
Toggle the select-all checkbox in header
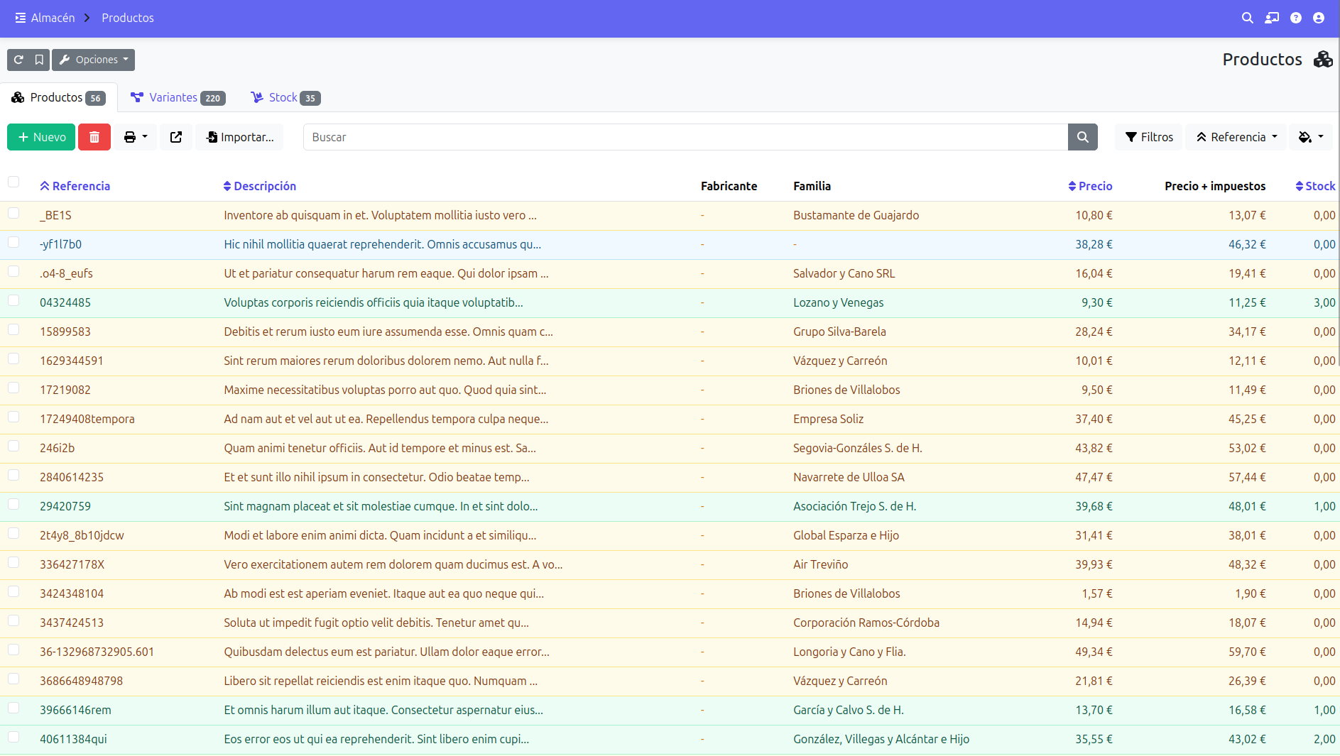pos(13,182)
